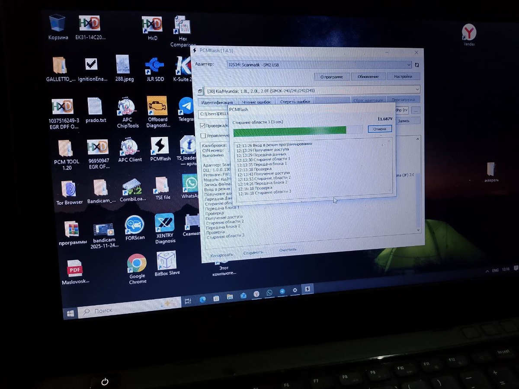The width and height of the screenshot is (519, 389).
Task: Open File Explorer from the taskbar
Action: (230, 297)
